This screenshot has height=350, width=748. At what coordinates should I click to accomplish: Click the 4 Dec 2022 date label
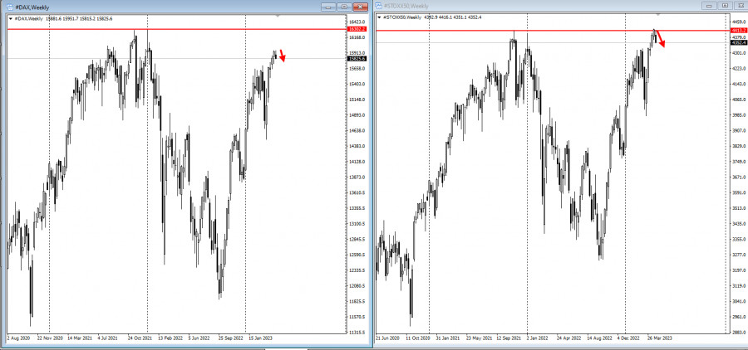(627, 338)
